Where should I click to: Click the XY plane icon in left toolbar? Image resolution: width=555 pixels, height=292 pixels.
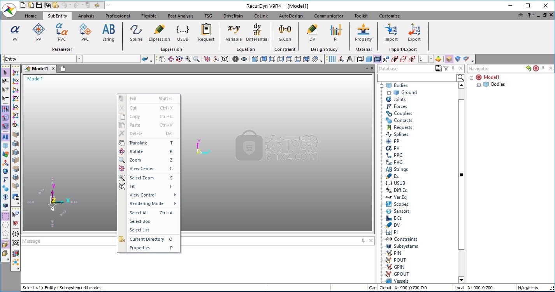[16, 73]
